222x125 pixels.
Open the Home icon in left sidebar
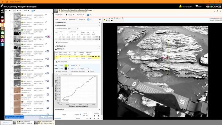tap(2, 17)
